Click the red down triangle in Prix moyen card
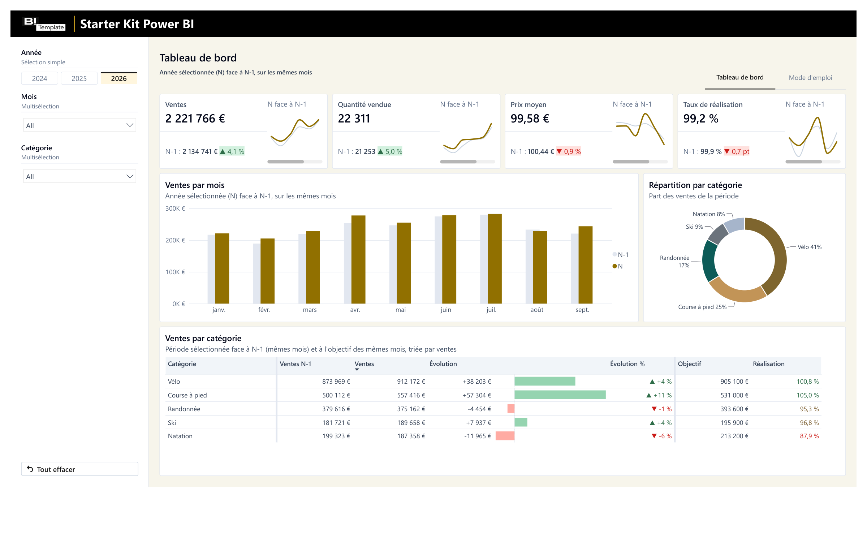 click(559, 151)
